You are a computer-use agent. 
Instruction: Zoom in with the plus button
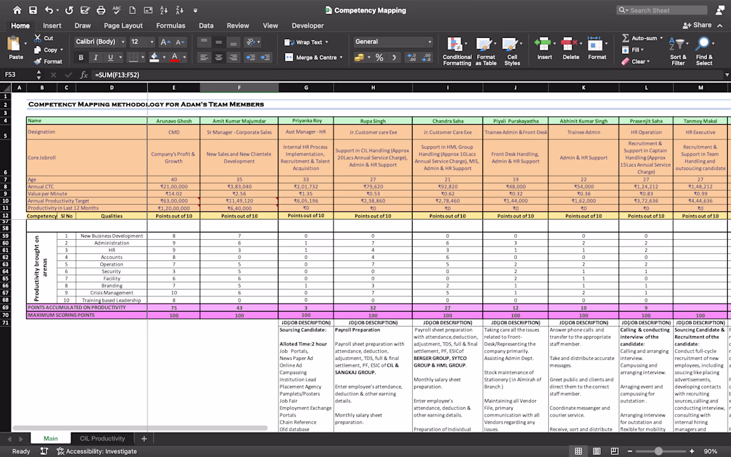pyautogui.click(x=692, y=451)
